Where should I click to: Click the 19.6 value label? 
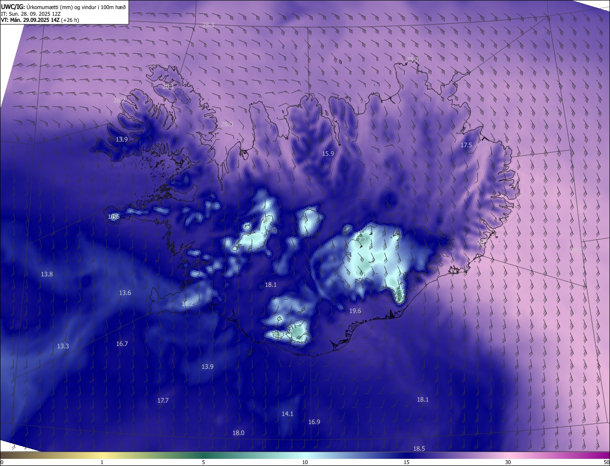[x=355, y=311]
